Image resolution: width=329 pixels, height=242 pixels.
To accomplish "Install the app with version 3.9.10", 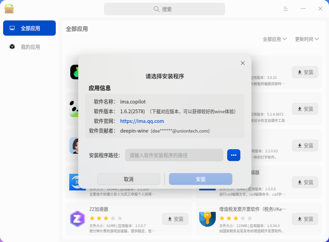I will (305, 72).
